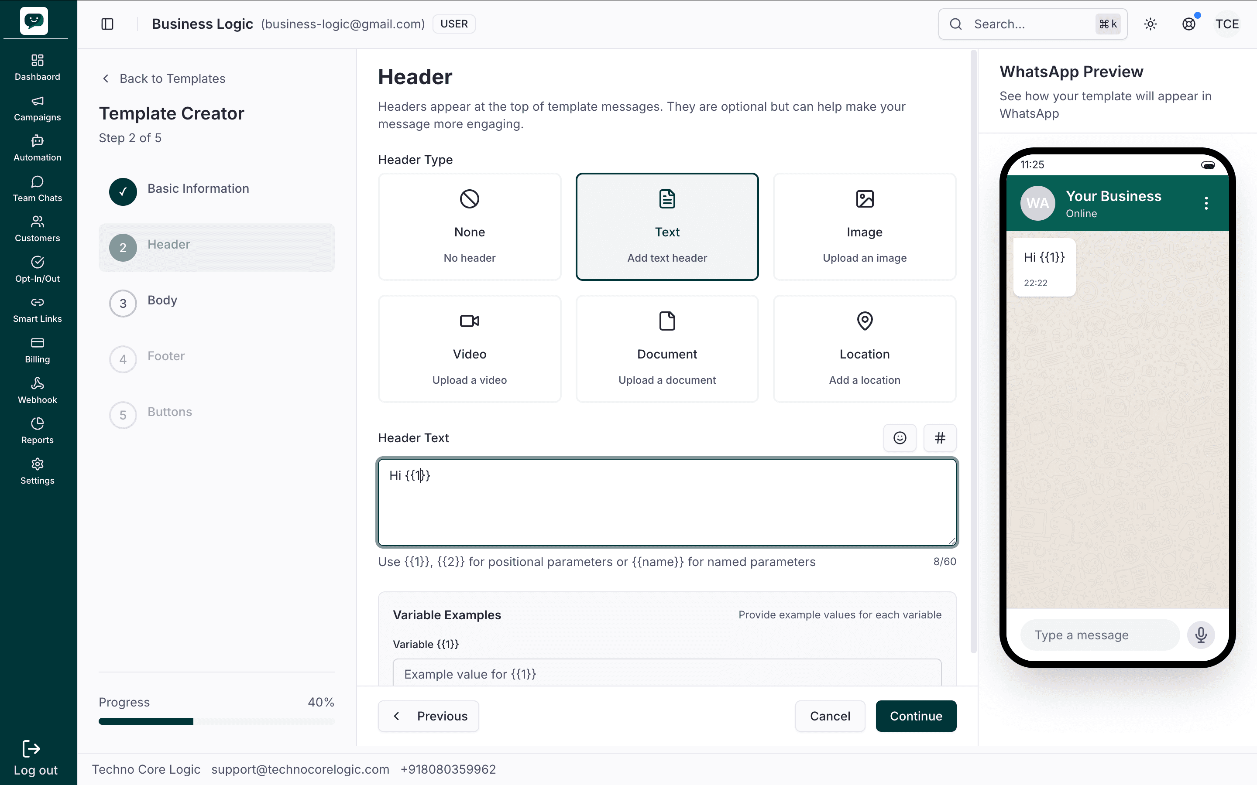Select the Text header type
1257x785 pixels.
pos(667,227)
